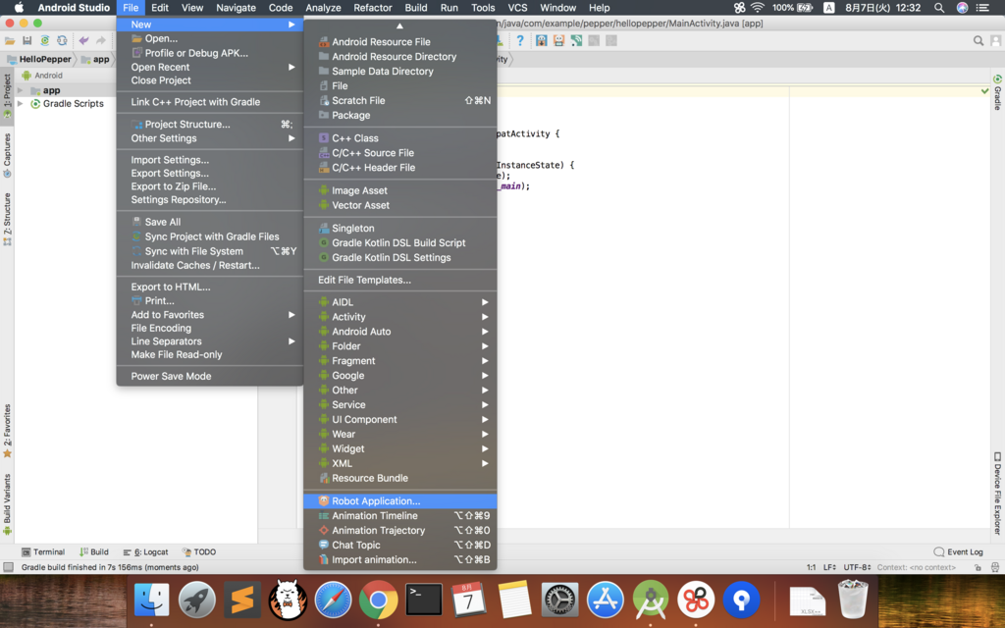This screenshot has width=1005, height=628.
Task: Expand Gradle Scripts tree node
Action: pyautogui.click(x=21, y=103)
